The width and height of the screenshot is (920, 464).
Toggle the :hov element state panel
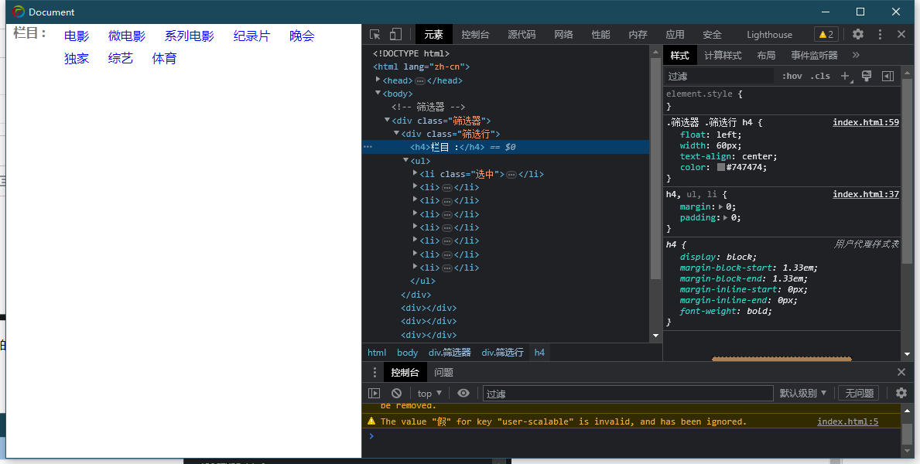coord(792,77)
